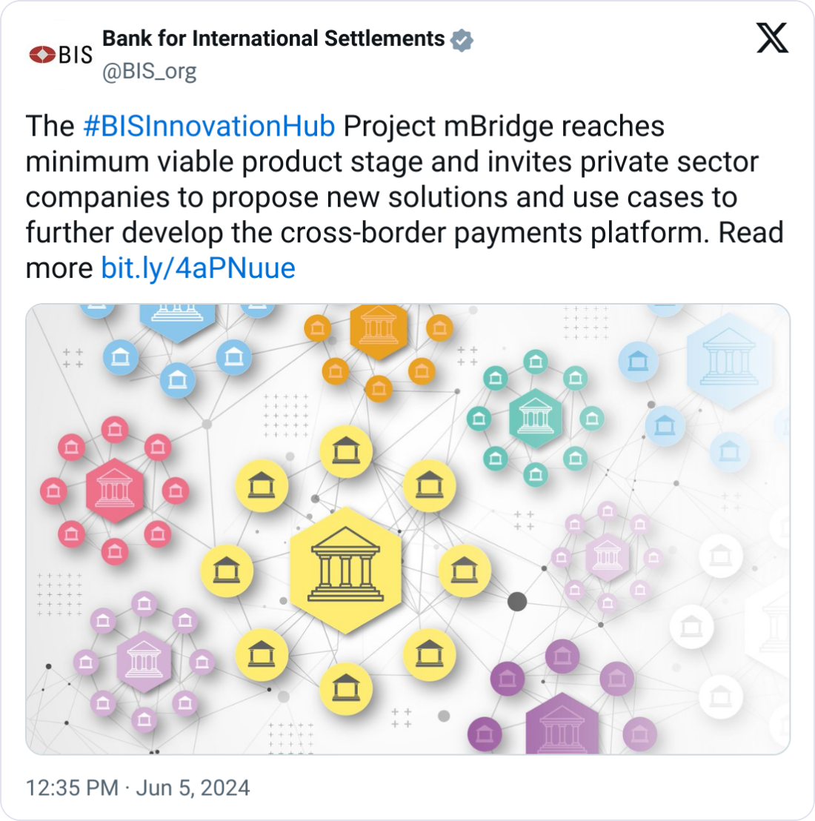Click the red bank hexagon icon

pyautogui.click(x=115, y=491)
